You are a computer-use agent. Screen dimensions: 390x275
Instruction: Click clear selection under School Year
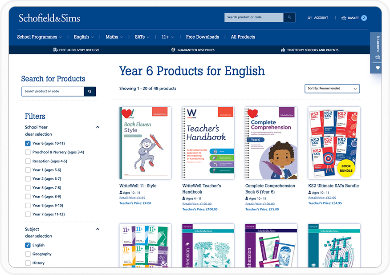pos(38,134)
